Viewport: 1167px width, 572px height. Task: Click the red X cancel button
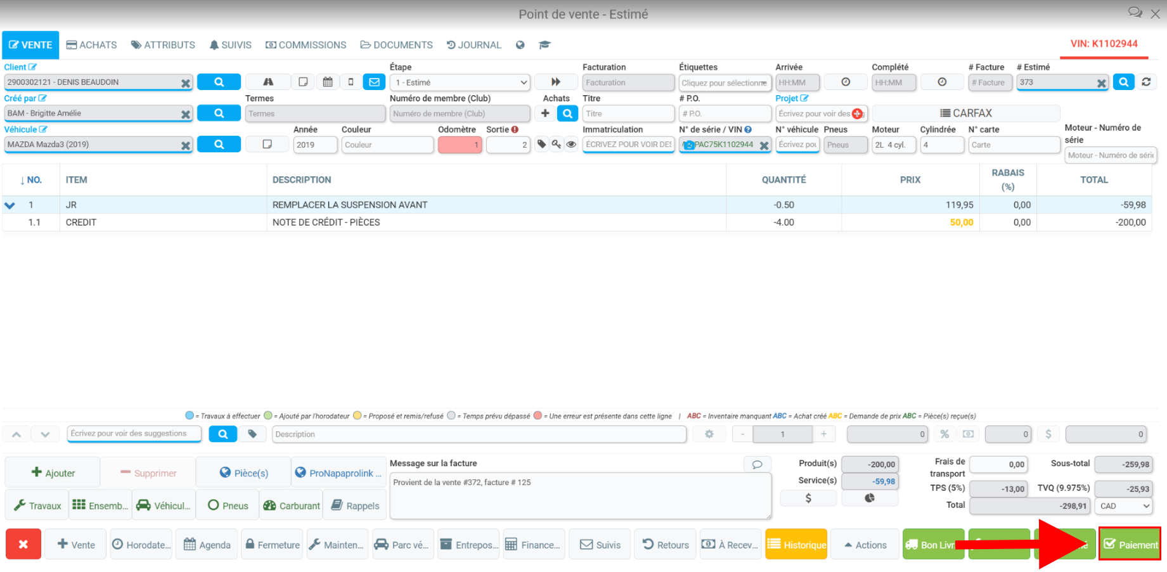23,544
